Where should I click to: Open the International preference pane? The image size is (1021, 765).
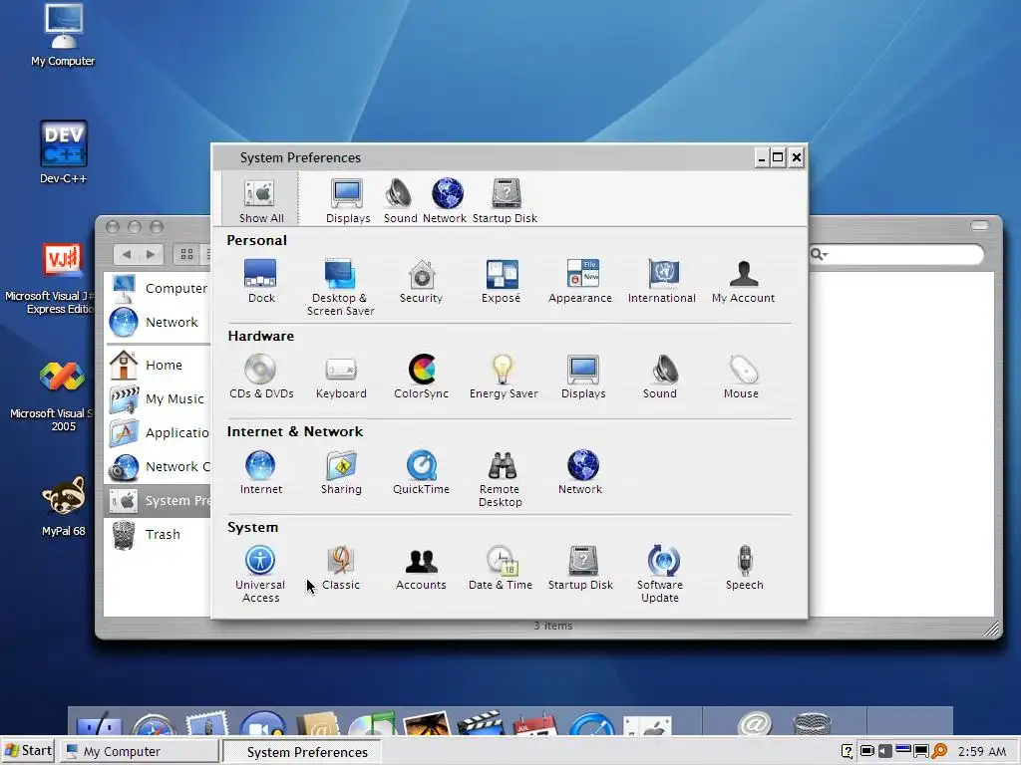click(662, 281)
